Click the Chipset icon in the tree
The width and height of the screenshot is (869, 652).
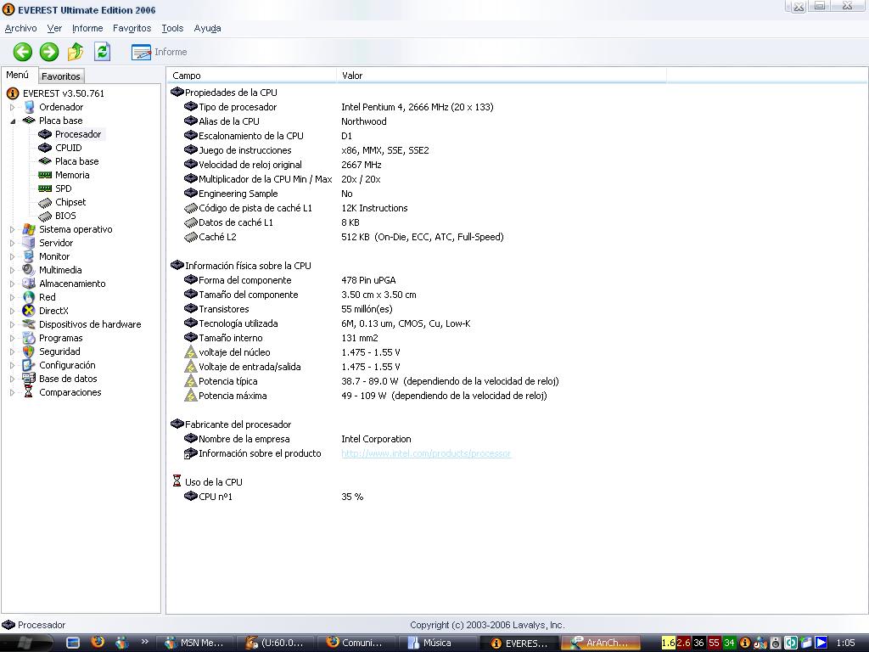(45, 202)
